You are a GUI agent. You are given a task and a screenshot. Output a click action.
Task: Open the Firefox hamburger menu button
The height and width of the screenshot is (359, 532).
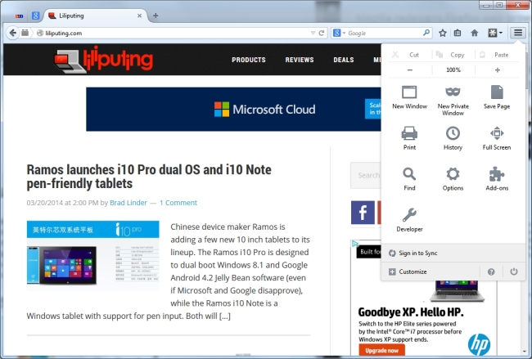518,33
